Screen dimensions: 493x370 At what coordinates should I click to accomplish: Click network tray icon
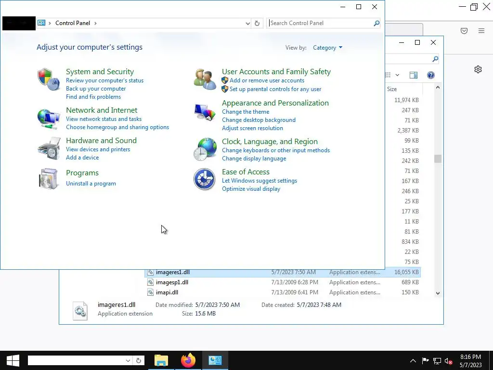pos(437,360)
